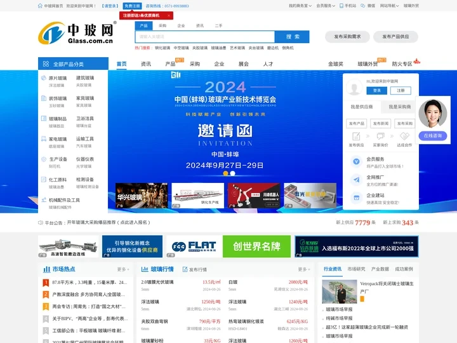Open the 华兴玻璃 ad thumbnail
The image size is (457, 343).
point(142,196)
